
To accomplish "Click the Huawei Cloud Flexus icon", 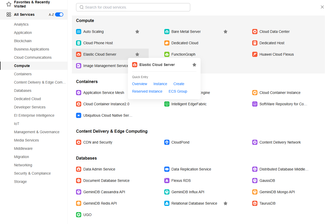I will pos(255,54).
